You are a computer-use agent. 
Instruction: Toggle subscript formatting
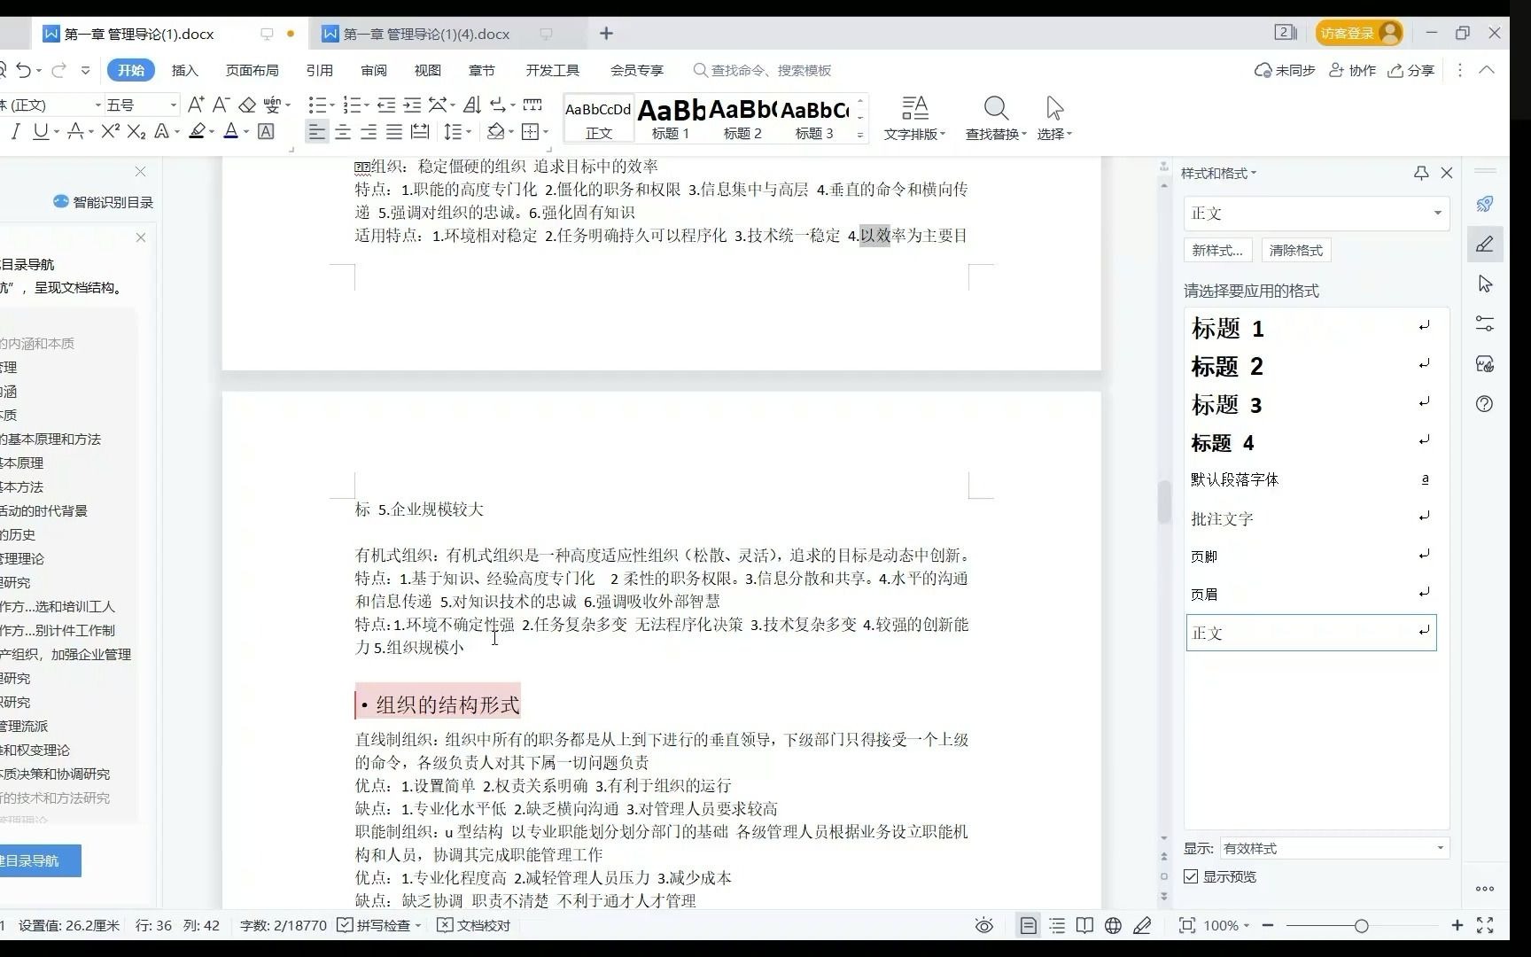tap(136, 131)
